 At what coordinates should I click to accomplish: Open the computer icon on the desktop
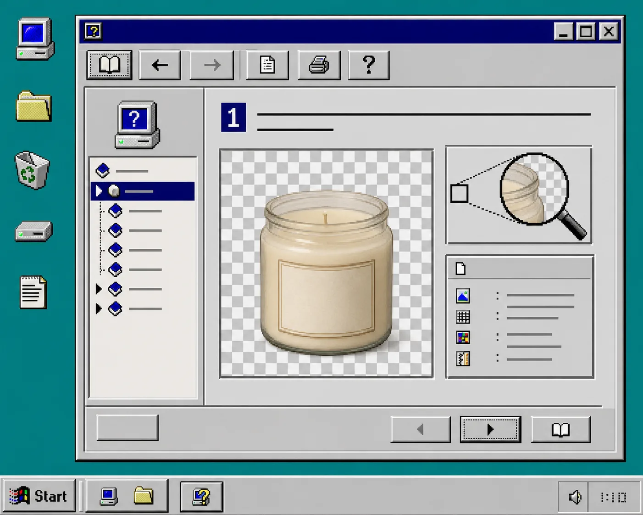coord(35,39)
